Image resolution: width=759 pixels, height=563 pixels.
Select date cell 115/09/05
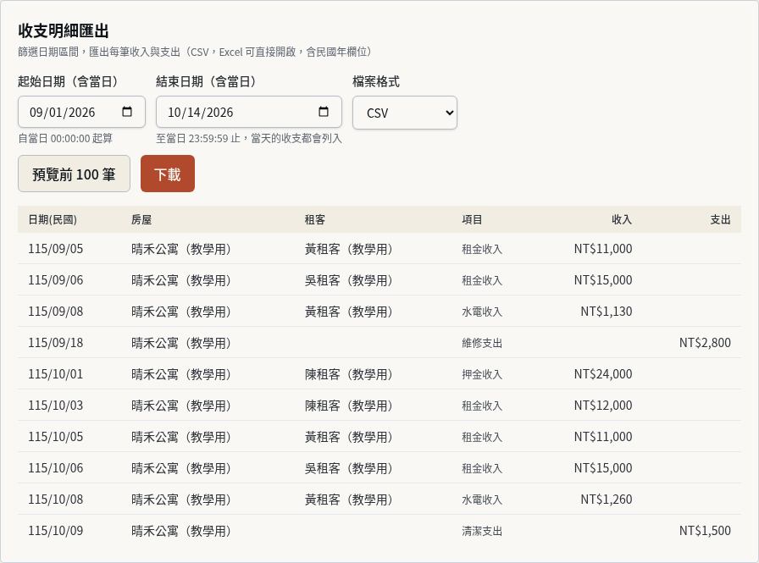56,249
